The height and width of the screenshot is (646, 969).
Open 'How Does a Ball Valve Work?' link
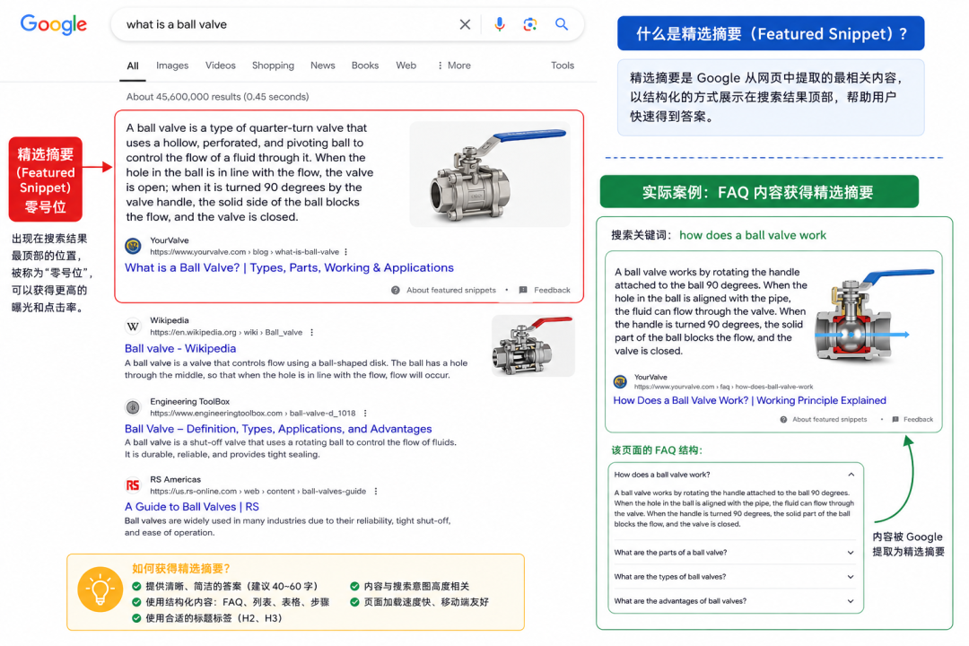[749, 400]
